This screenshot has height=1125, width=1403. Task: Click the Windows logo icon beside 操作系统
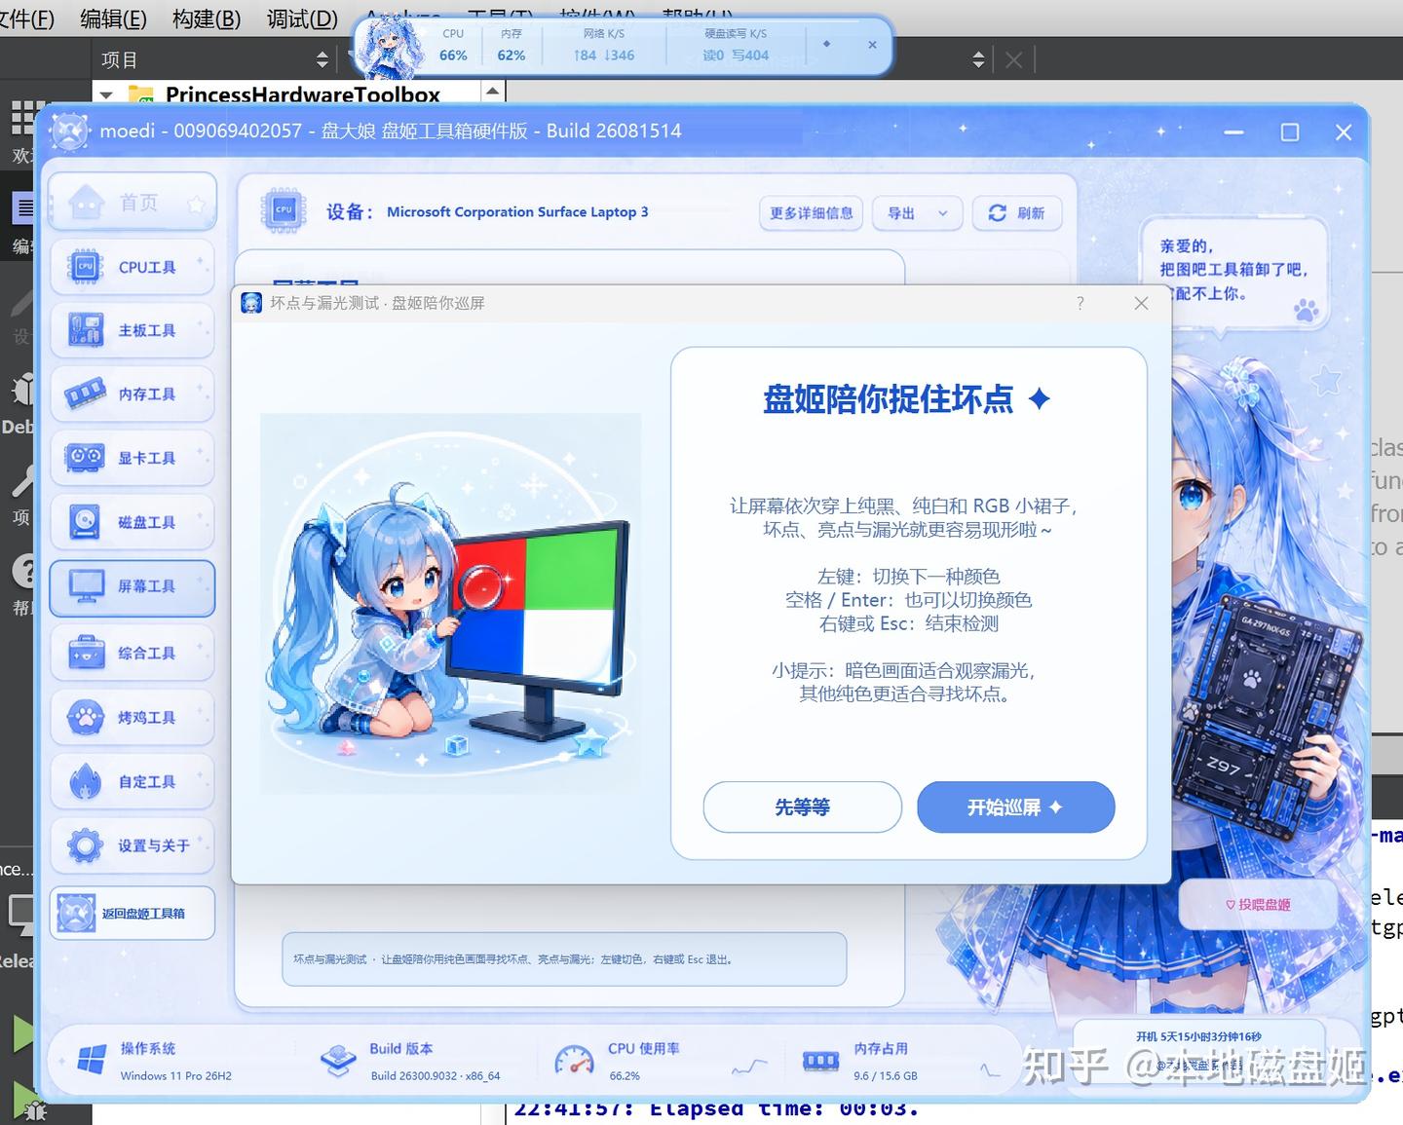pyautogui.click(x=92, y=1060)
